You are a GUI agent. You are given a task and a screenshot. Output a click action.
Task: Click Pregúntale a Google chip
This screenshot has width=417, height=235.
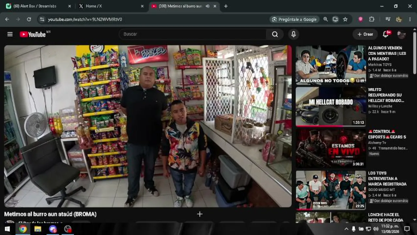click(x=294, y=19)
